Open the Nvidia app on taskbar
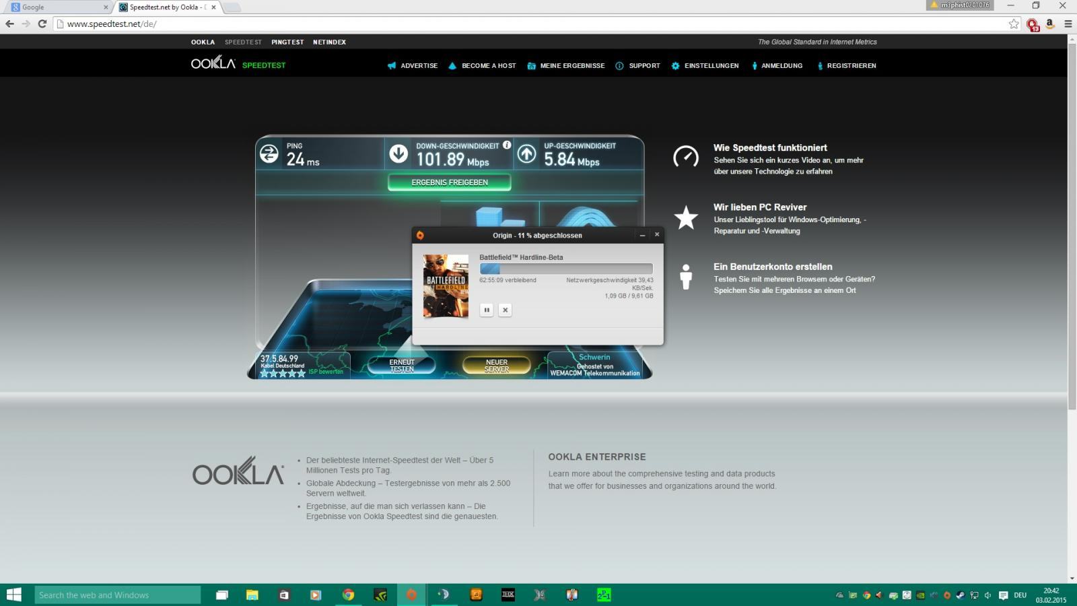This screenshot has height=606, width=1077. pyautogui.click(x=380, y=595)
